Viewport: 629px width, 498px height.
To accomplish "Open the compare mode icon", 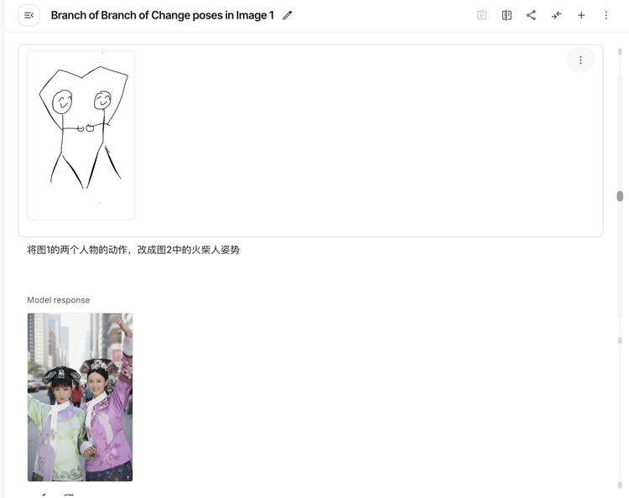I will [x=507, y=15].
